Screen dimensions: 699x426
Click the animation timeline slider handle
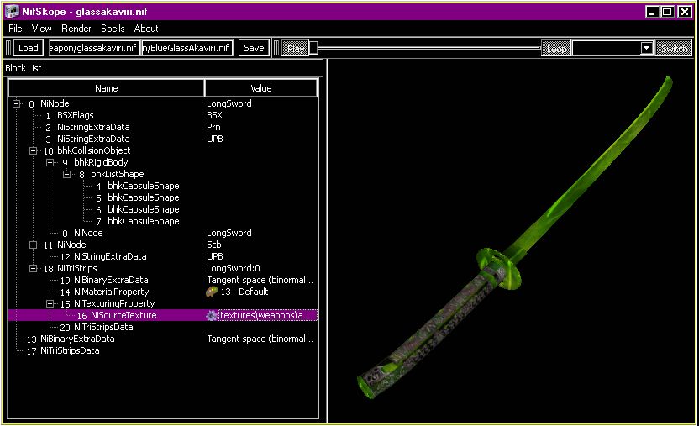(313, 48)
